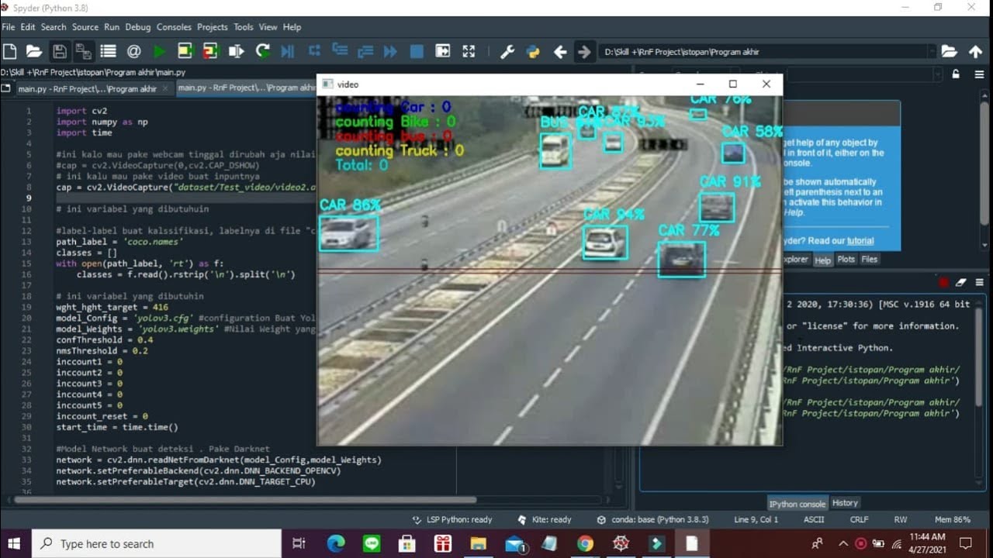Open the PYTHONPATH manager
The image size is (993, 558).
click(x=533, y=52)
